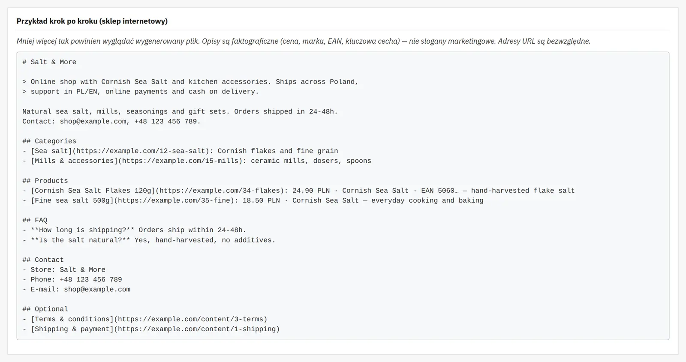686x362 pixels.
Task: Click the '## Optional' heading line
Action: [45, 309]
